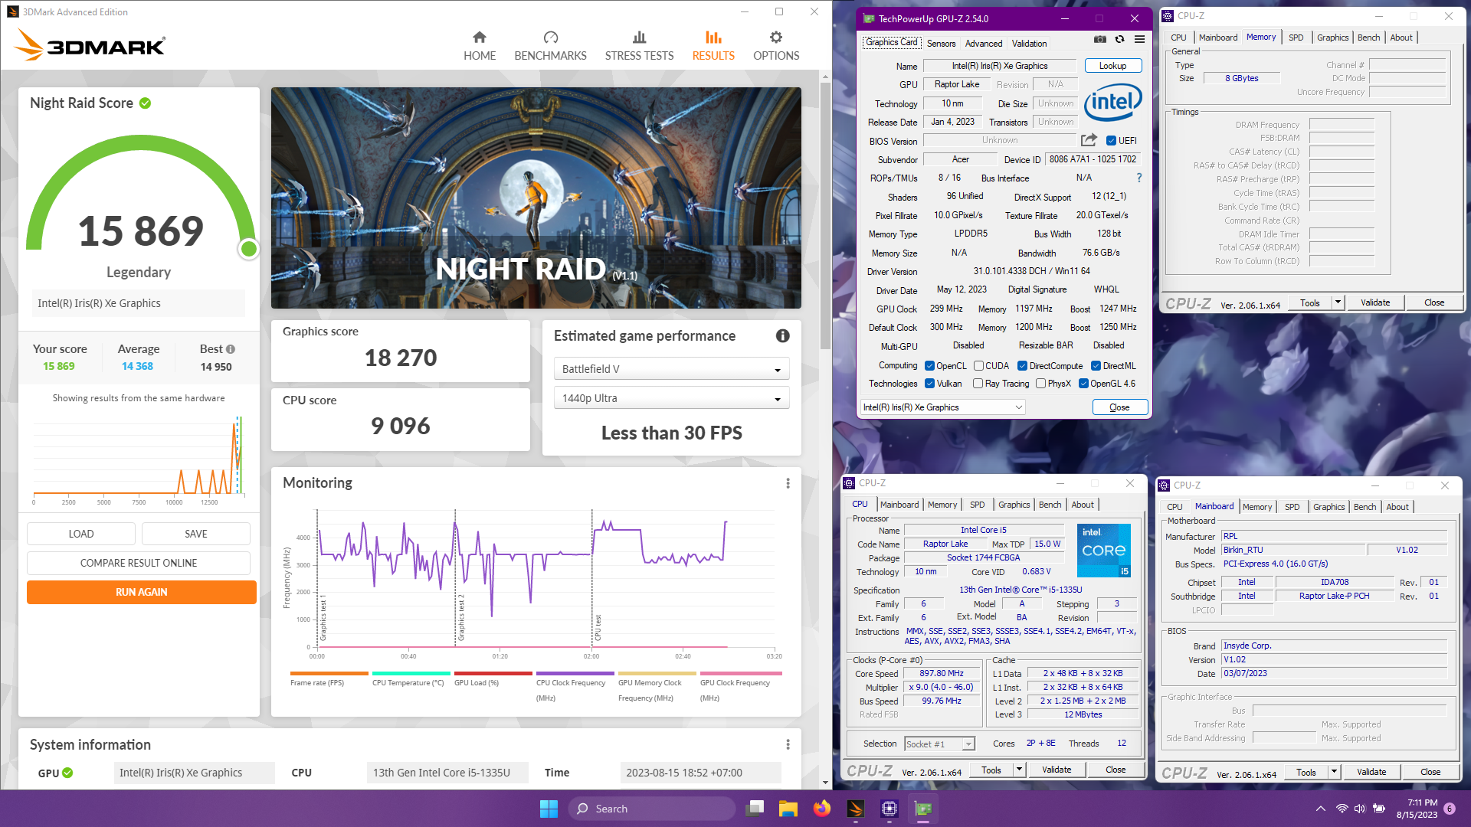Open the RESULTS chart icon
This screenshot has height=827, width=1471.
pyautogui.click(x=713, y=38)
